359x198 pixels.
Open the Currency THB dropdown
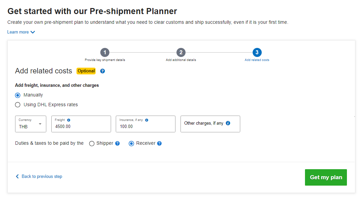coord(31,124)
